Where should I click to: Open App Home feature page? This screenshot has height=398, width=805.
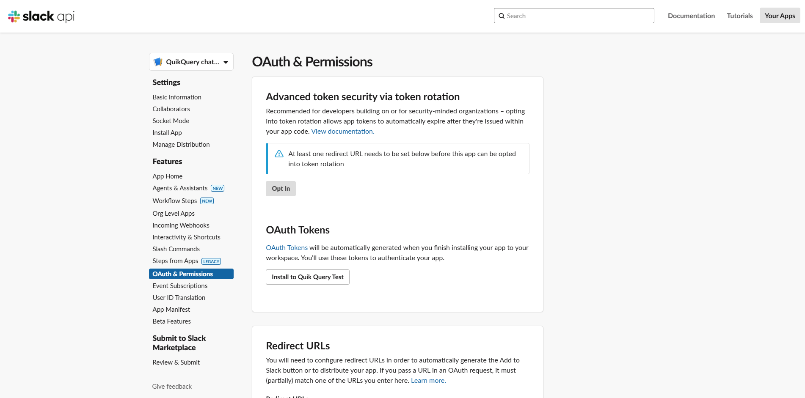tap(167, 176)
